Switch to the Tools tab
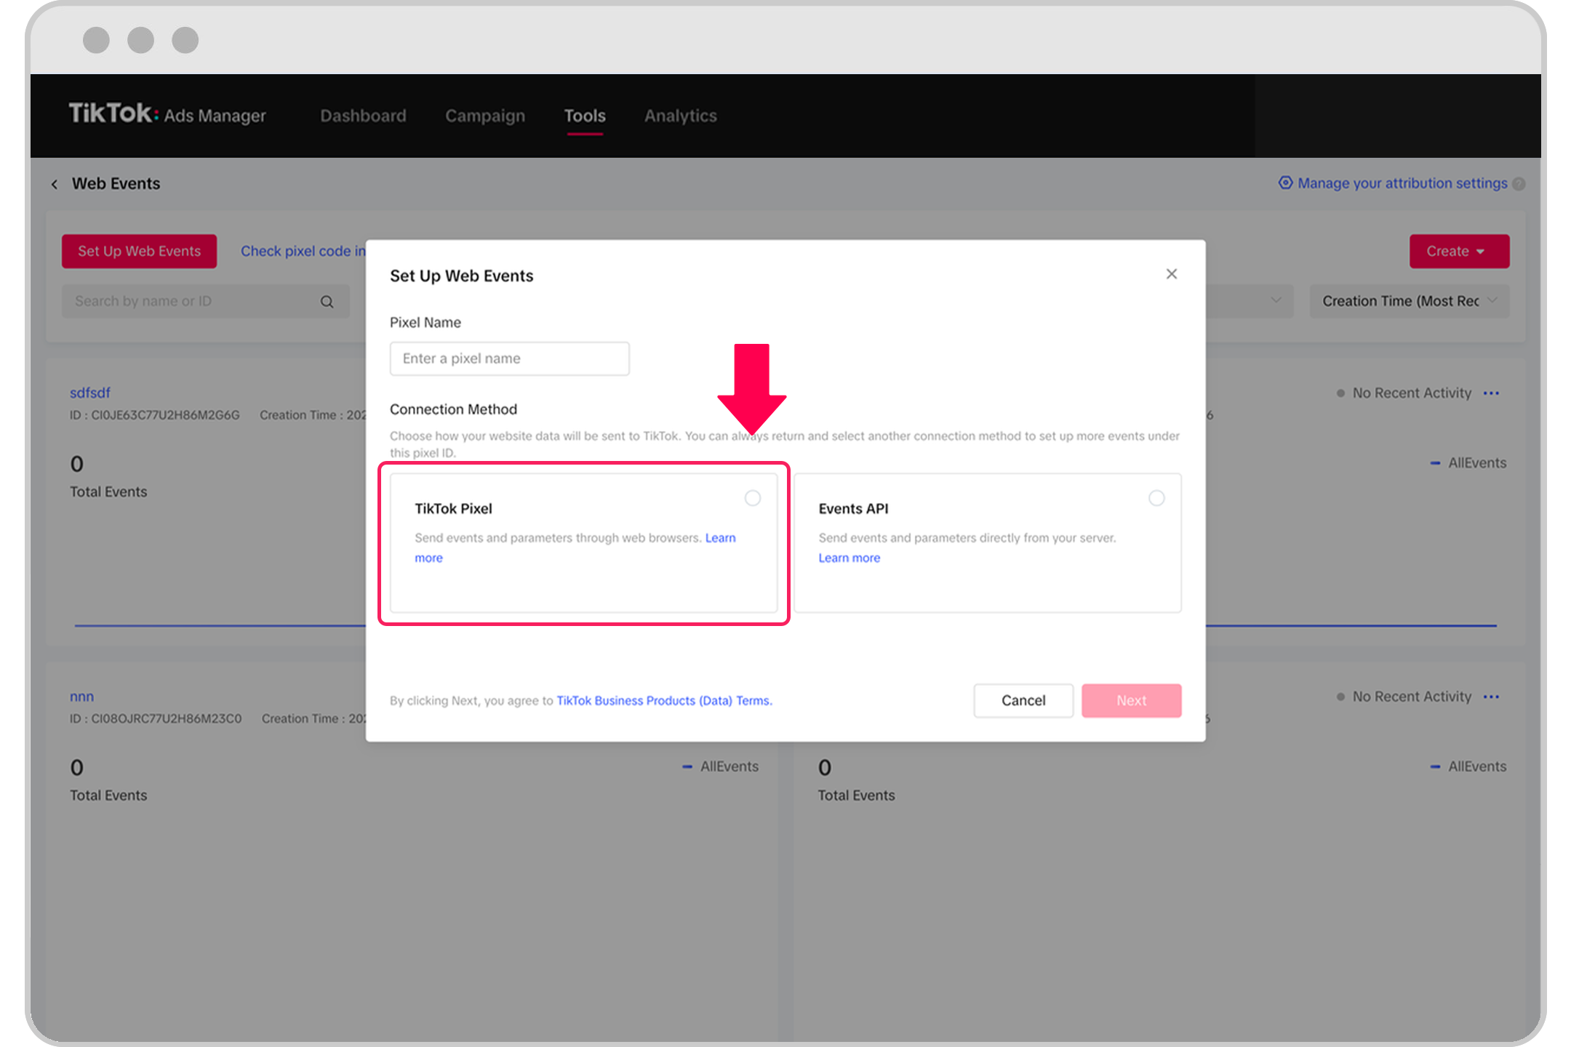Viewport: 1571px width, 1047px height. [x=584, y=115]
